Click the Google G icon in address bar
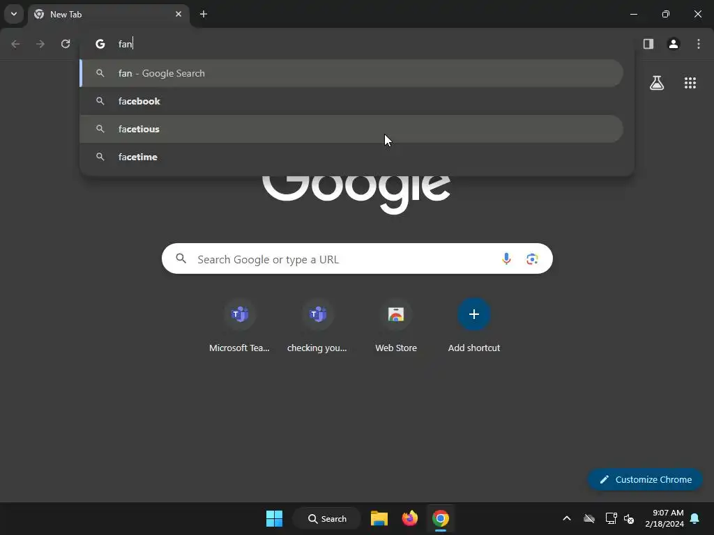Viewport: 714px width, 535px height. click(100, 44)
